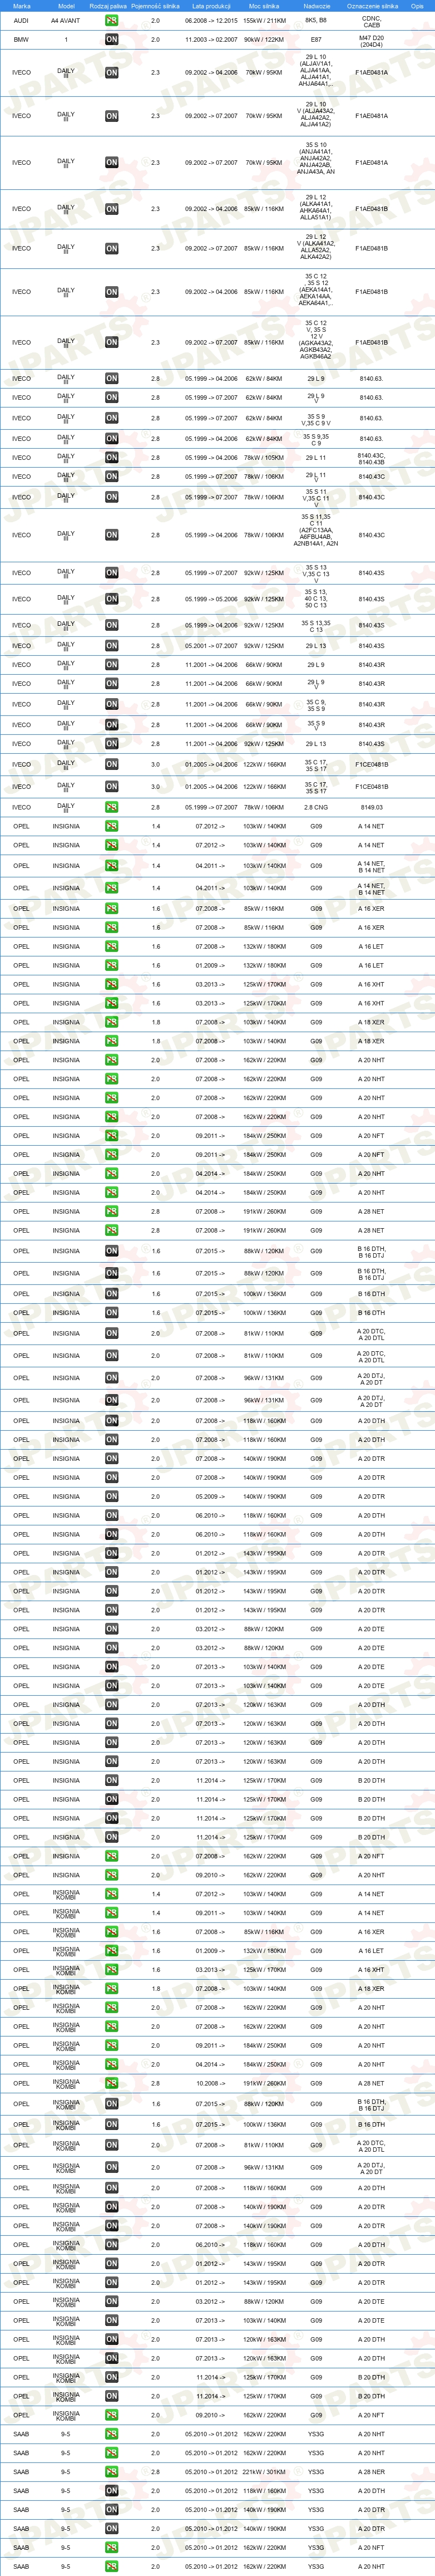The height and width of the screenshot is (2576, 435).
Task: Click the ON icon for IVECO 35 C 12, 35 S 12 (AEKA14A1) row
Action: [x=111, y=292]
